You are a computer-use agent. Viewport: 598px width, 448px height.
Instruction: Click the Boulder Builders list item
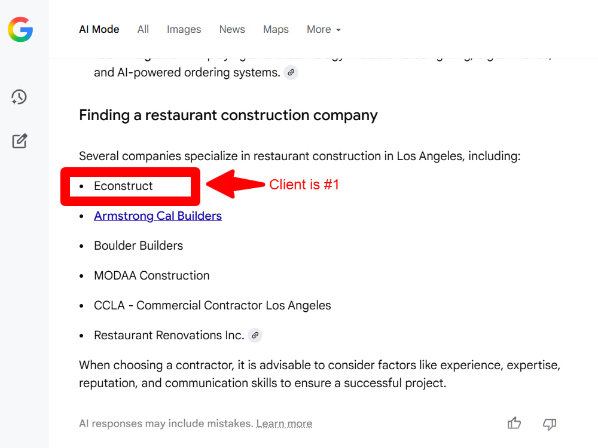tap(139, 246)
